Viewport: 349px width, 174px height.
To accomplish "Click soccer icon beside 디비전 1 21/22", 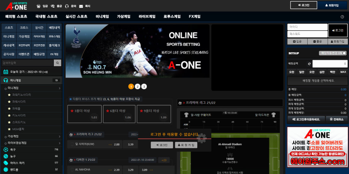I will point(71,160).
